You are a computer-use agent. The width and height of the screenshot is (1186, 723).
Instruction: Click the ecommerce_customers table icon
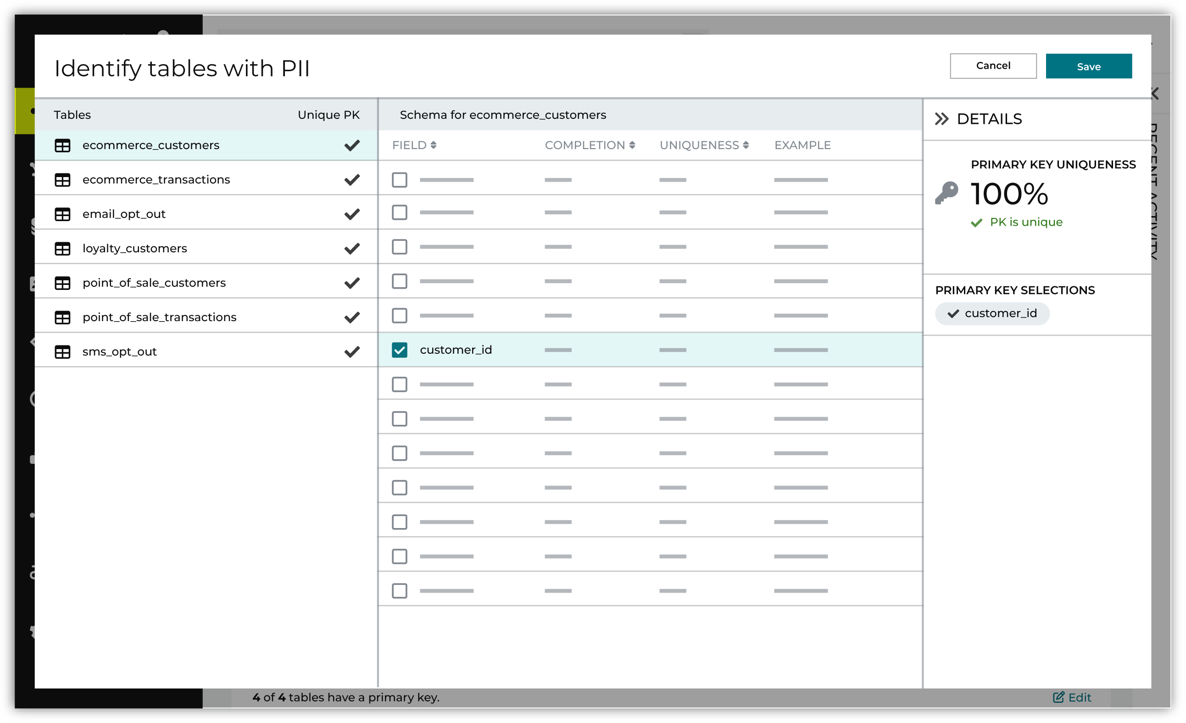click(x=63, y=145)
